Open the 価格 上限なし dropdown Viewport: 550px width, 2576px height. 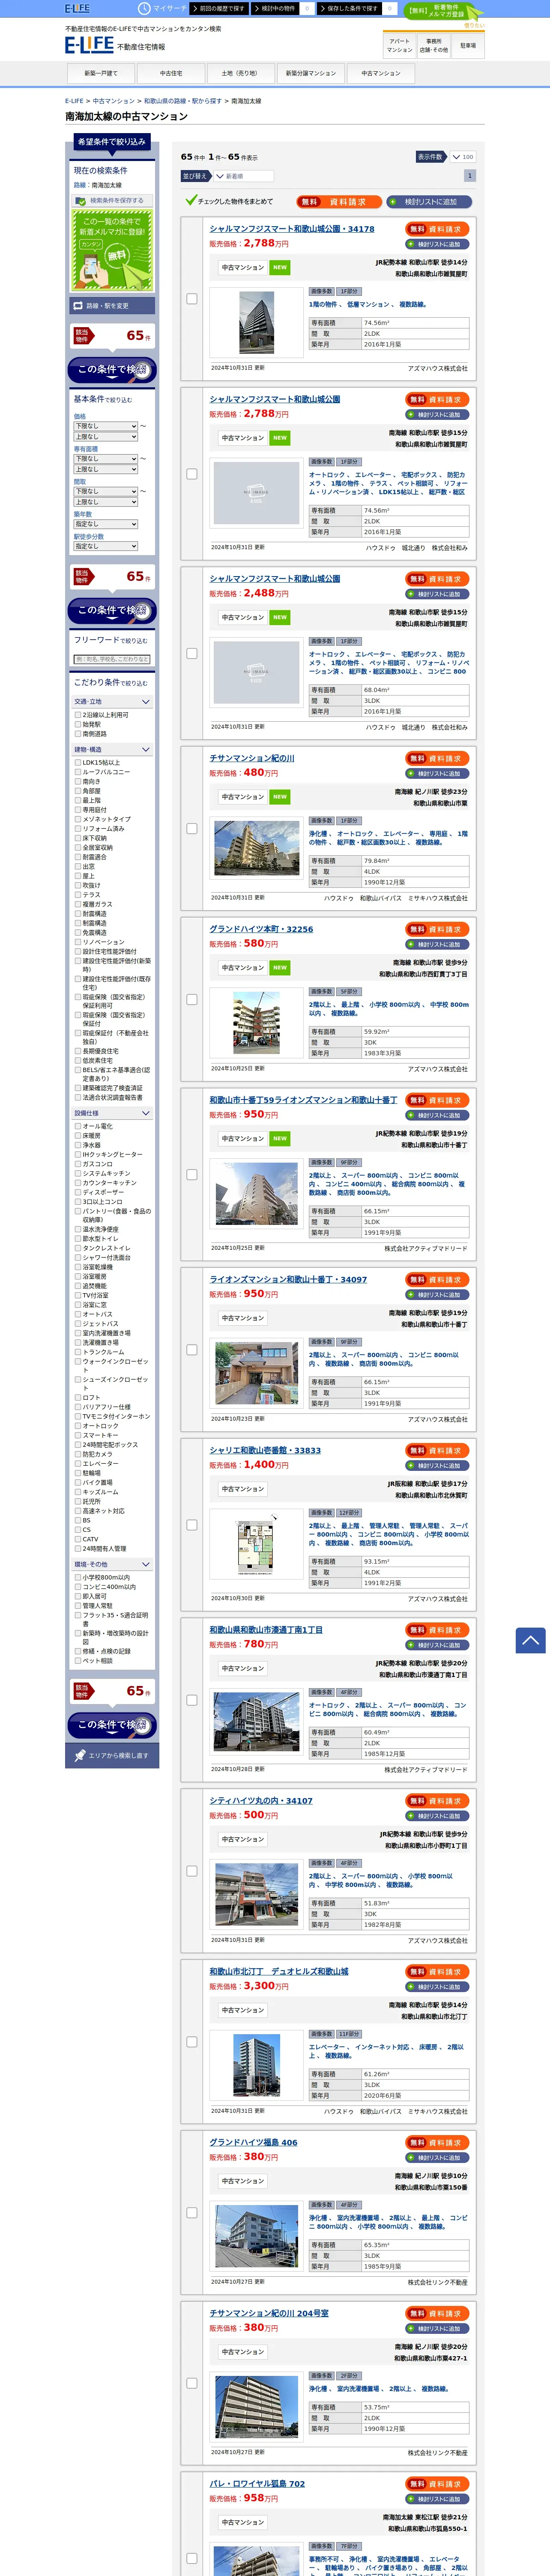pos(105,436)
